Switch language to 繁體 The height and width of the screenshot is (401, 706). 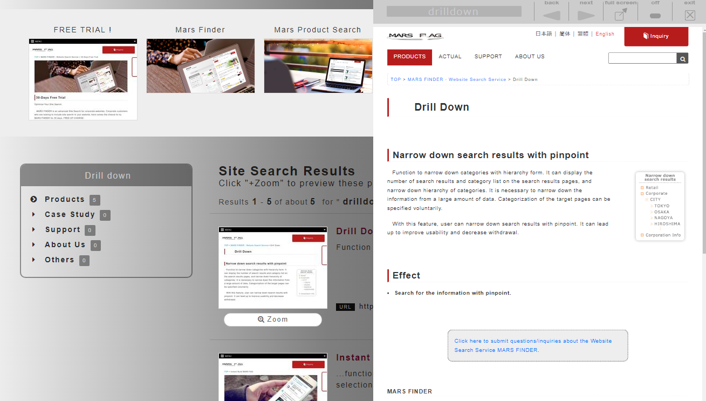[583, 34]
